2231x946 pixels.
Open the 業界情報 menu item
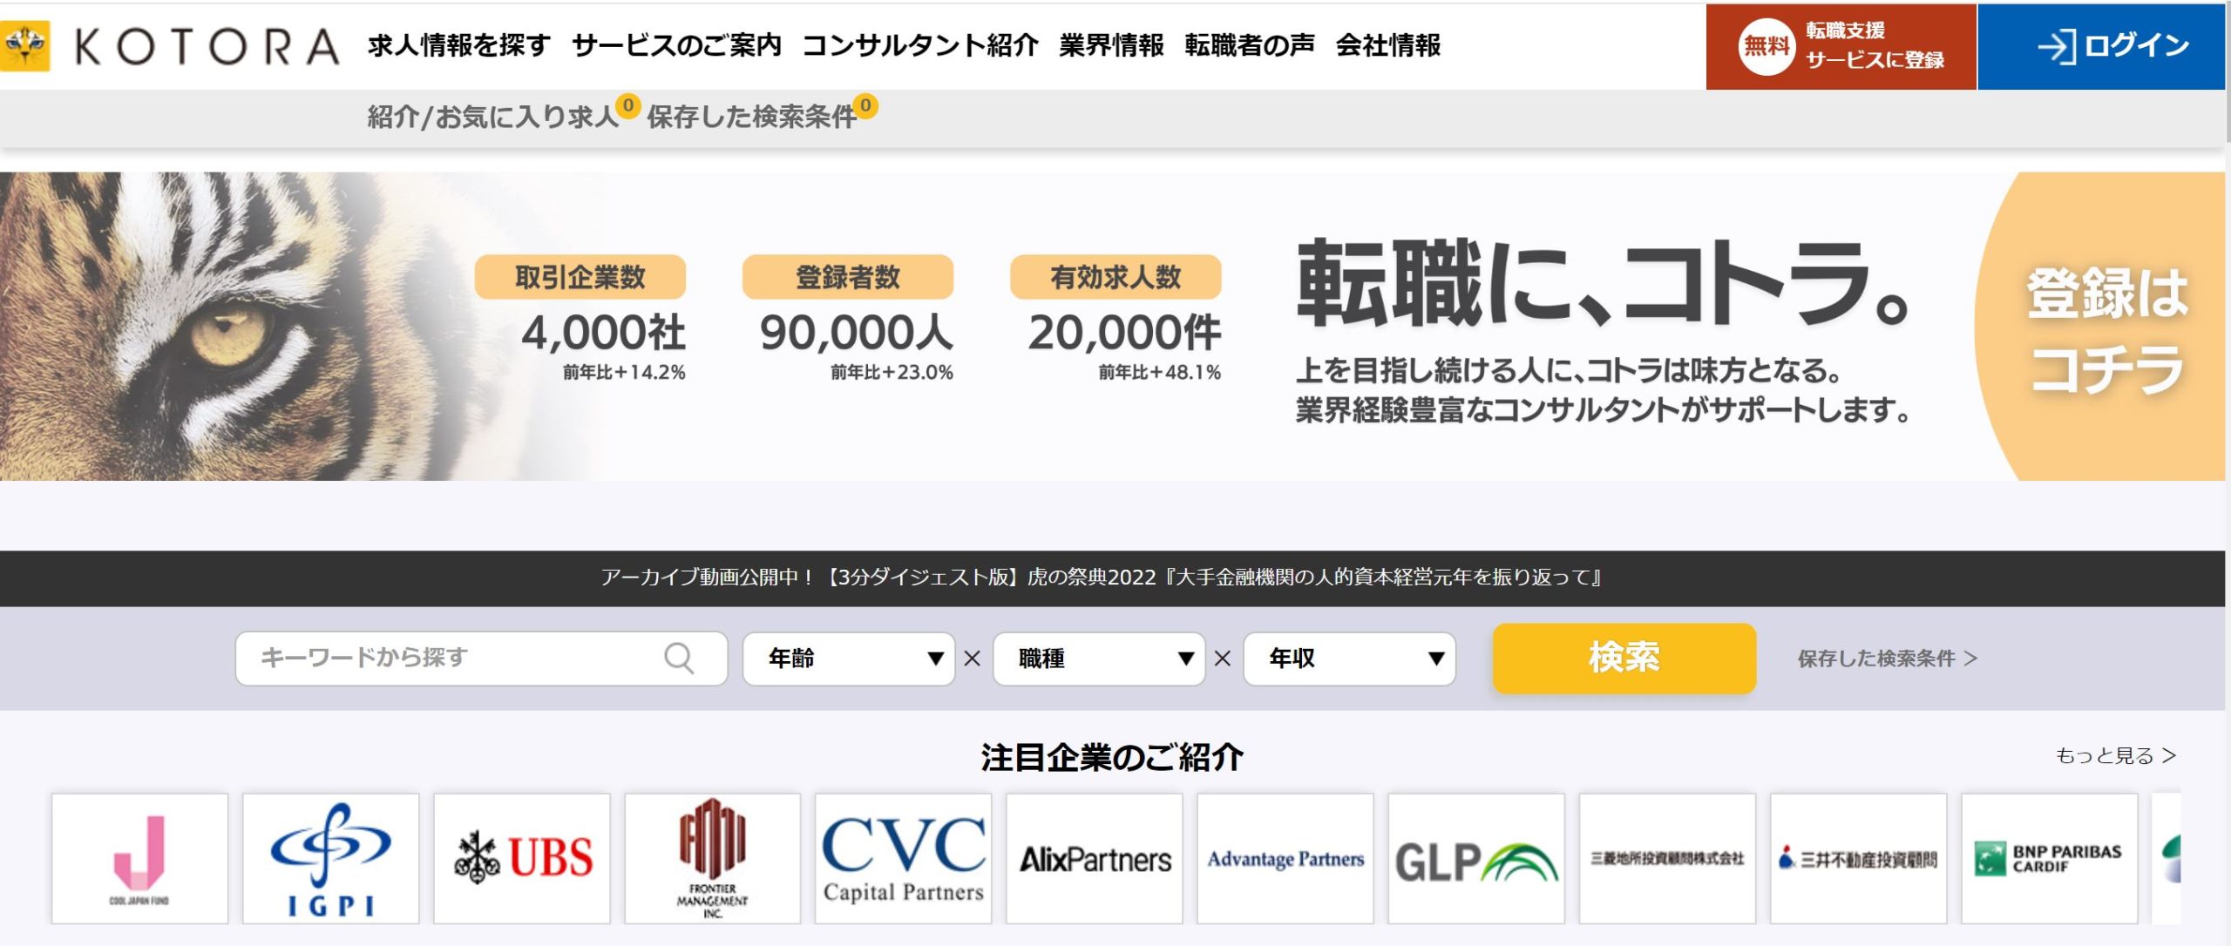point(1111,45)
